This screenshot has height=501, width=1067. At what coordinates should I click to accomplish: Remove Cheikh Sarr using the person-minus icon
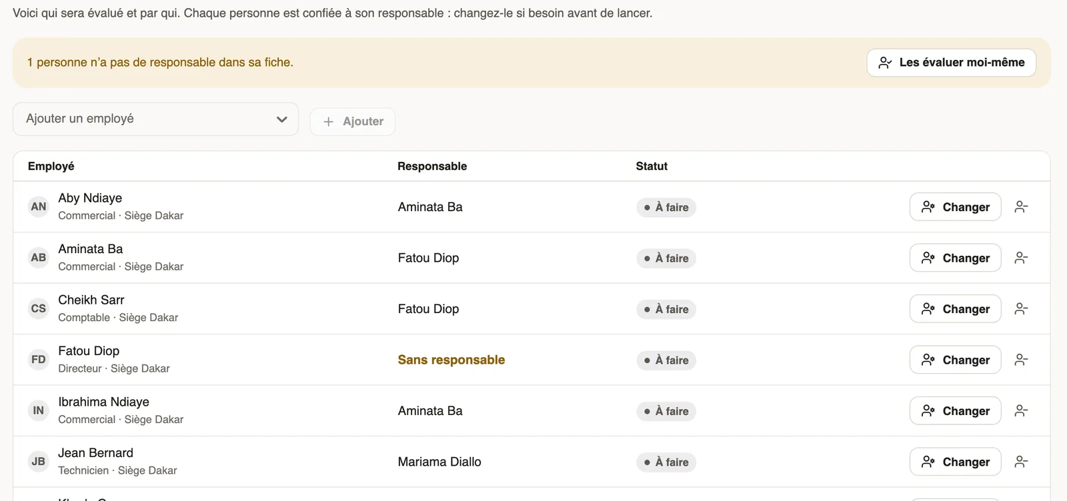point(1021,309)
